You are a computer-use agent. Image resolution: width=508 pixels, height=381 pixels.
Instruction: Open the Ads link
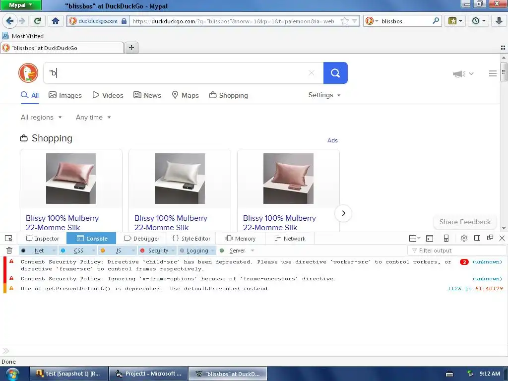pyautogui.click(x=332, y=140)
